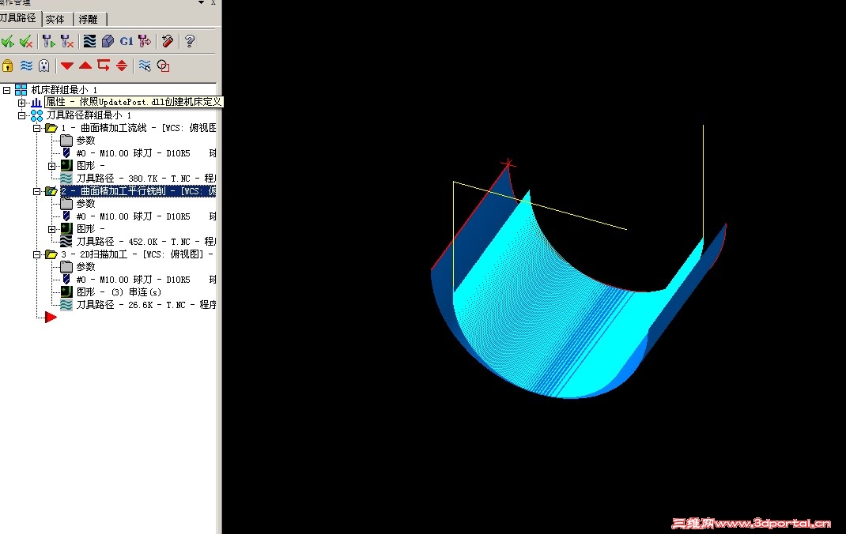Select 图形 row of operation 2
The height and width of the screenshot is (534, 846).
tap(90, 229)
